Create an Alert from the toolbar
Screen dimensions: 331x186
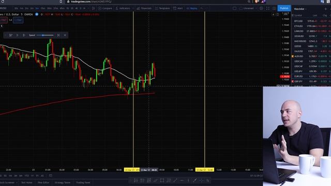tap(178, 8)
